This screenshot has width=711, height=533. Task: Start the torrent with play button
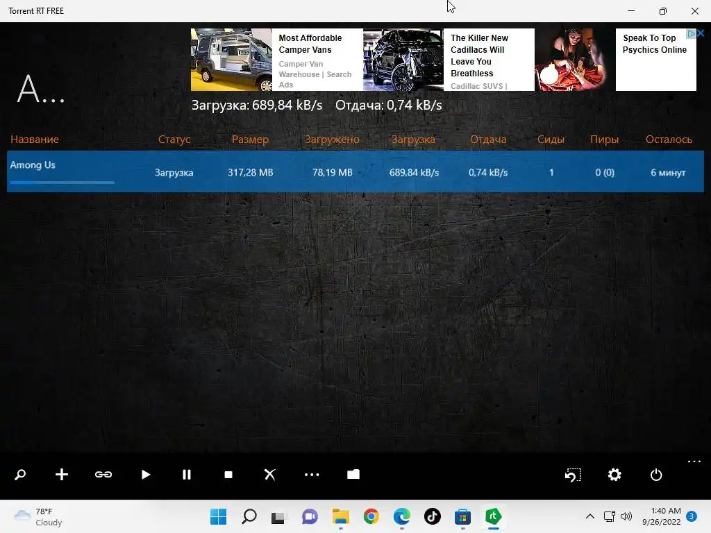tap(146, 475)
